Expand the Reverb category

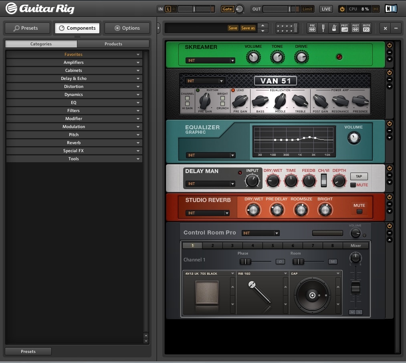coord(74,143)
